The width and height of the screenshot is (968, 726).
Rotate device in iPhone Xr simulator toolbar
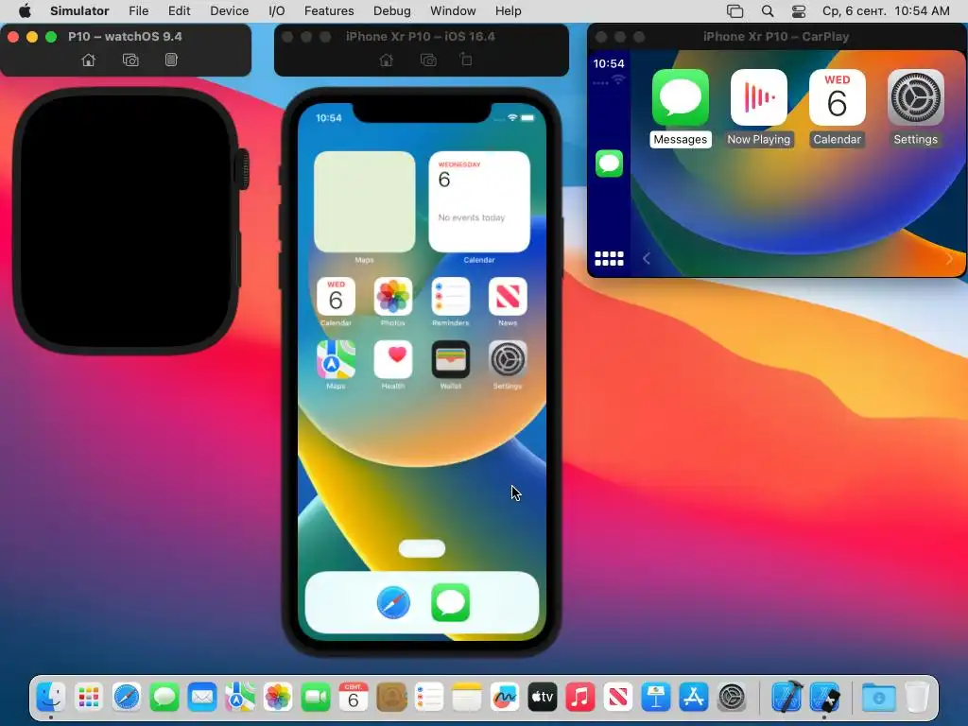(466, 60)
